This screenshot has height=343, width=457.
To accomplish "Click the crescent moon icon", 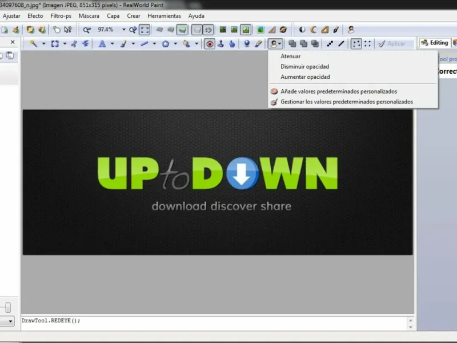I will tap(313, 30).
